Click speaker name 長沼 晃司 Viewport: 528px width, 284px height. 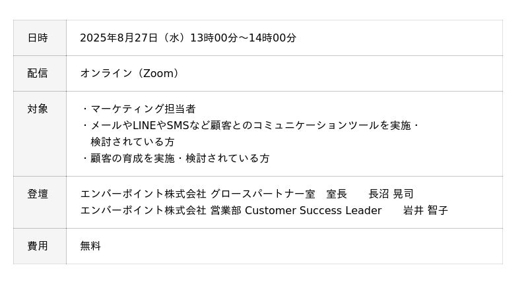click(391, 194)
